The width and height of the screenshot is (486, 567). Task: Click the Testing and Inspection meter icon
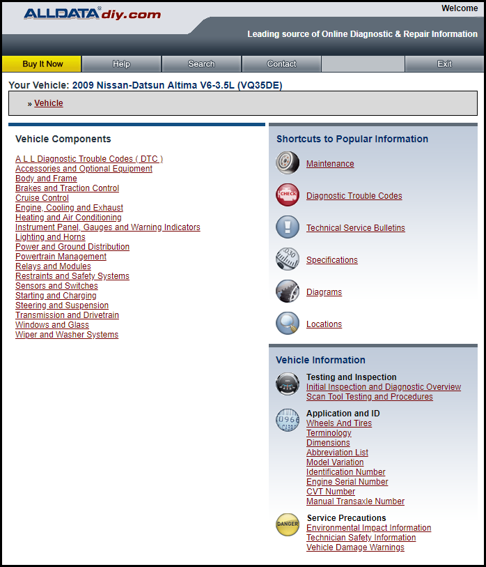click(x=288, y=384)
